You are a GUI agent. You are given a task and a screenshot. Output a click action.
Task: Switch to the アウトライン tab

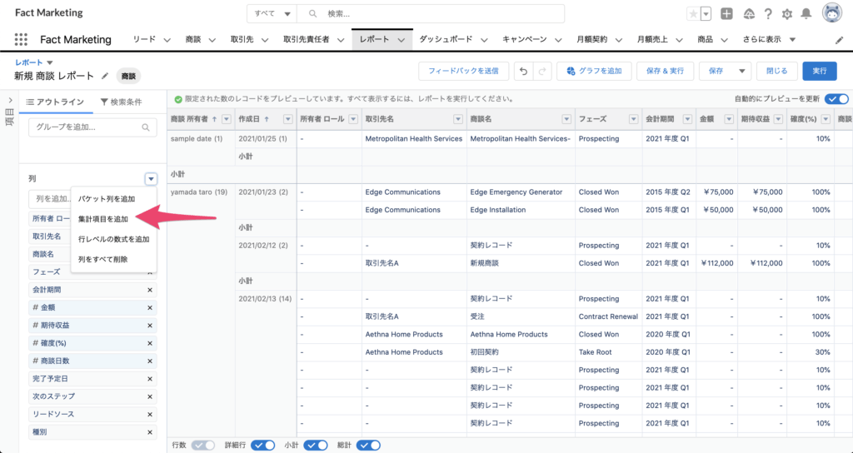(56, 102)
